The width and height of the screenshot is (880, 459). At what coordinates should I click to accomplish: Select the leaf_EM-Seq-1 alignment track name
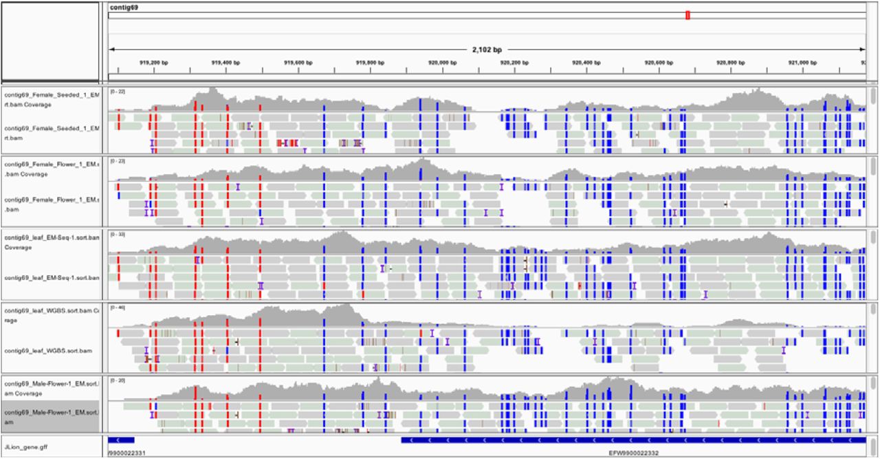coord(52,278)
